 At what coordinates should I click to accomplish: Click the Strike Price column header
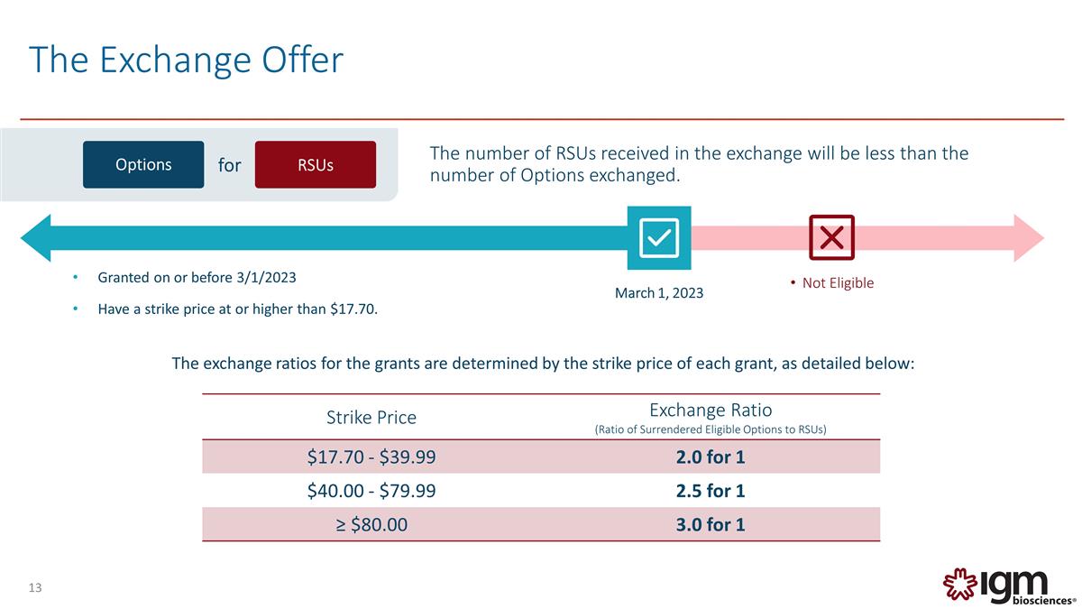point(371,418)
